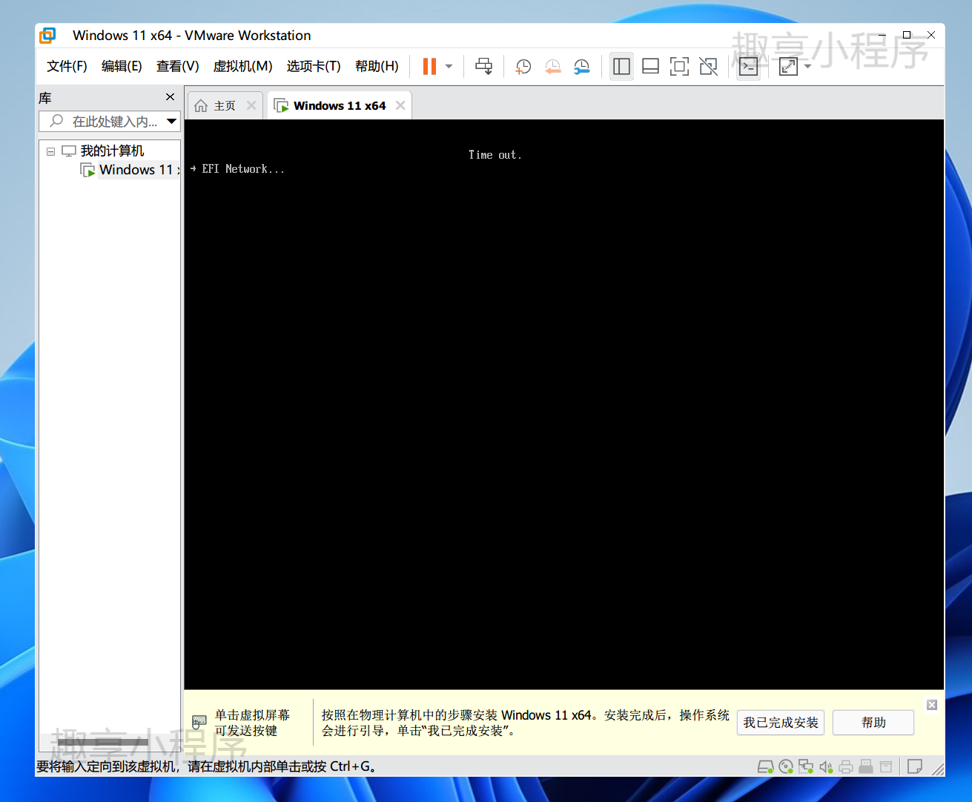Enter full screen mode

click(679, 67)
